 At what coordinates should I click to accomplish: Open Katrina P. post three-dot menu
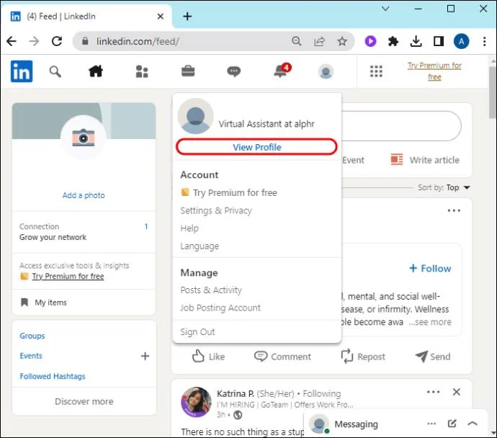point(434,392)
